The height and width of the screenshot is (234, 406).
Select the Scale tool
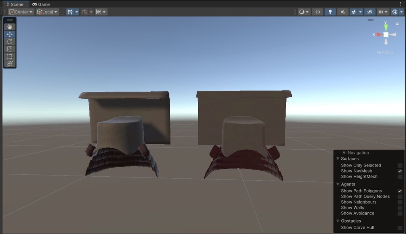point(10,49)
